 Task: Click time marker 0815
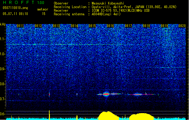coord(92,26)
